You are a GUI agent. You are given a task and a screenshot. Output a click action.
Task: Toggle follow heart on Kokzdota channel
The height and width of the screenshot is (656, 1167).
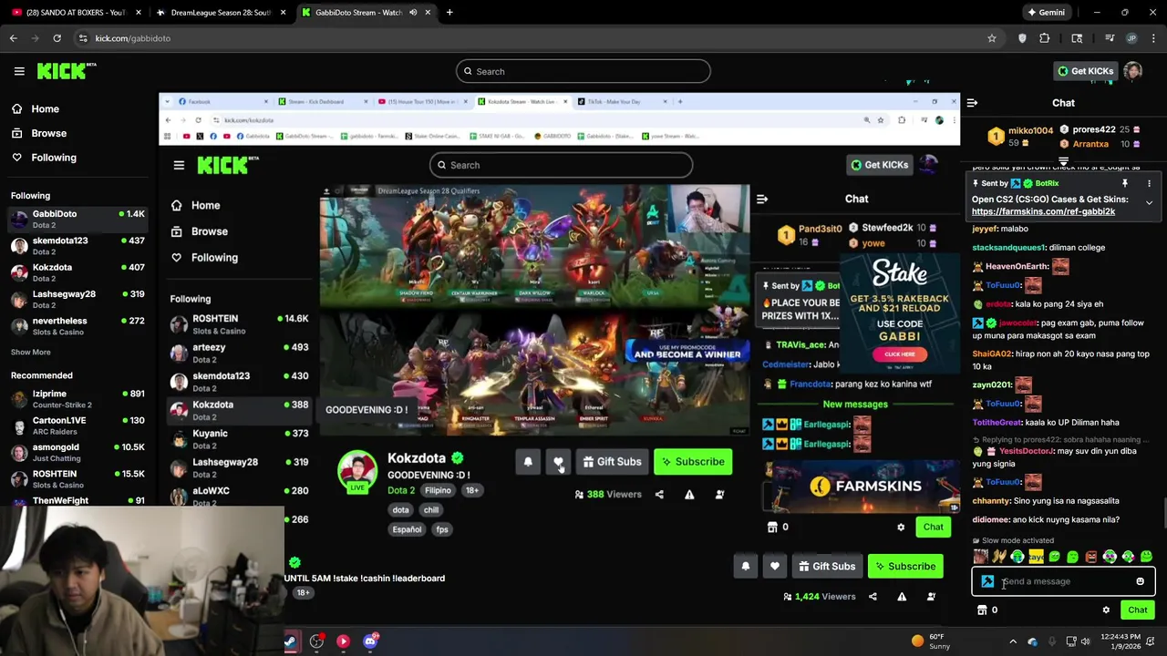pyautogui.click(x=558, y=462)
